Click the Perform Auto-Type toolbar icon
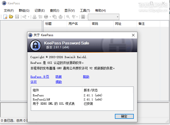 61,17
